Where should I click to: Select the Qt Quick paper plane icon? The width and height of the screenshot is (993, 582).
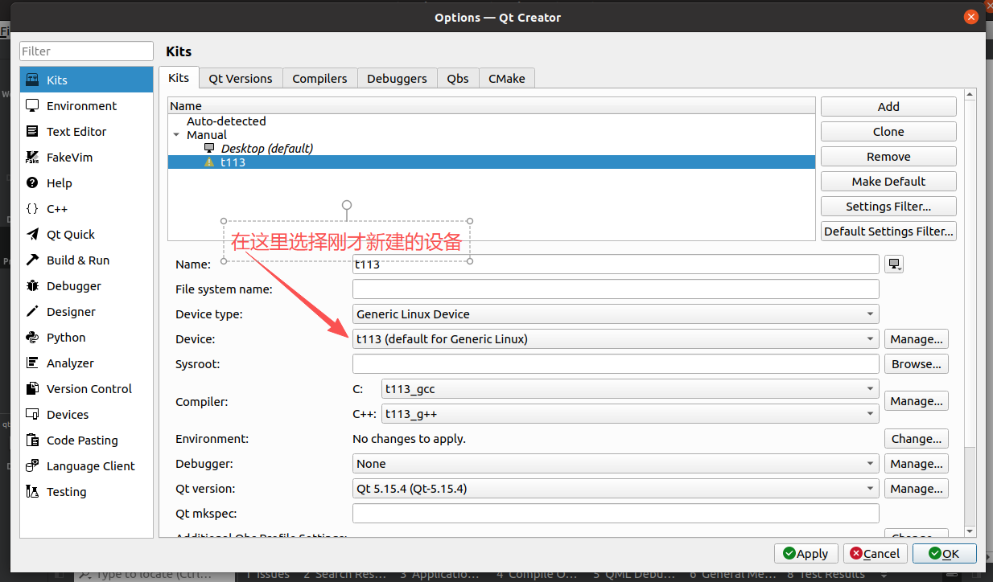coord(32,235)
